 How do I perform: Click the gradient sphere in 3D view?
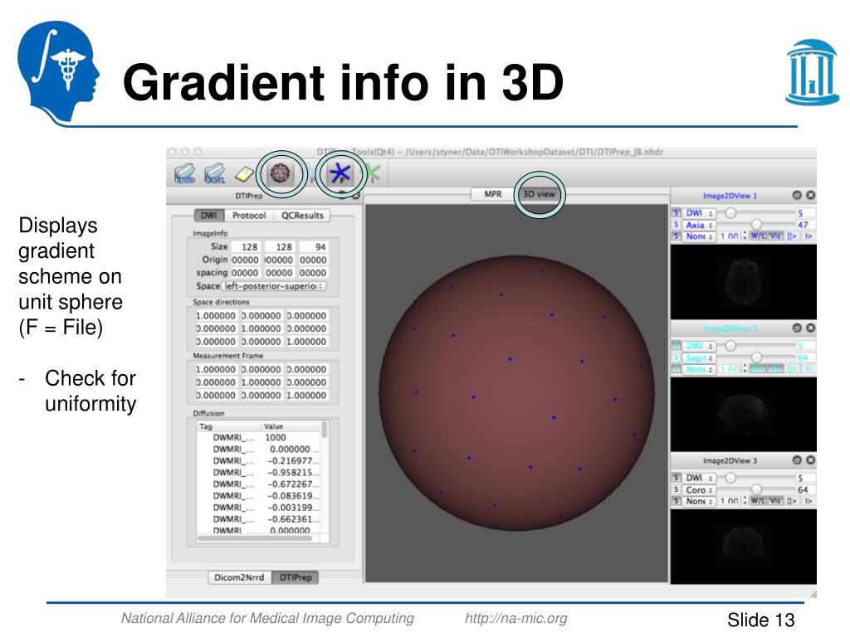pyautogui.click(x=516, y=392)
